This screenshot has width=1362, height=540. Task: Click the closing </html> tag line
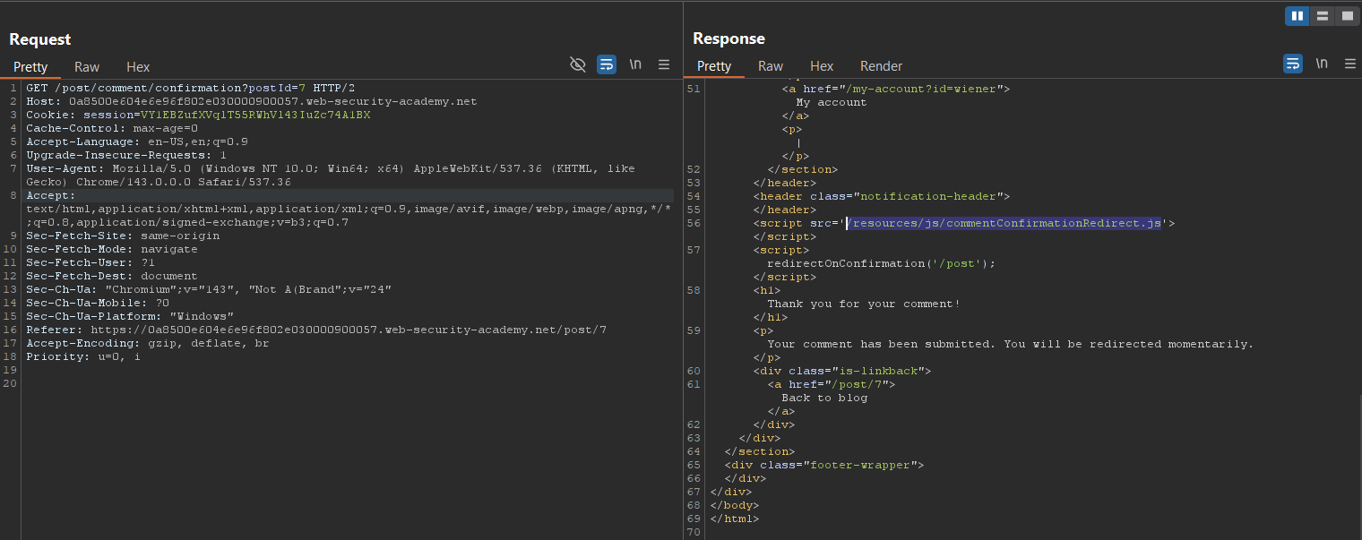click(x=735, y=519)
